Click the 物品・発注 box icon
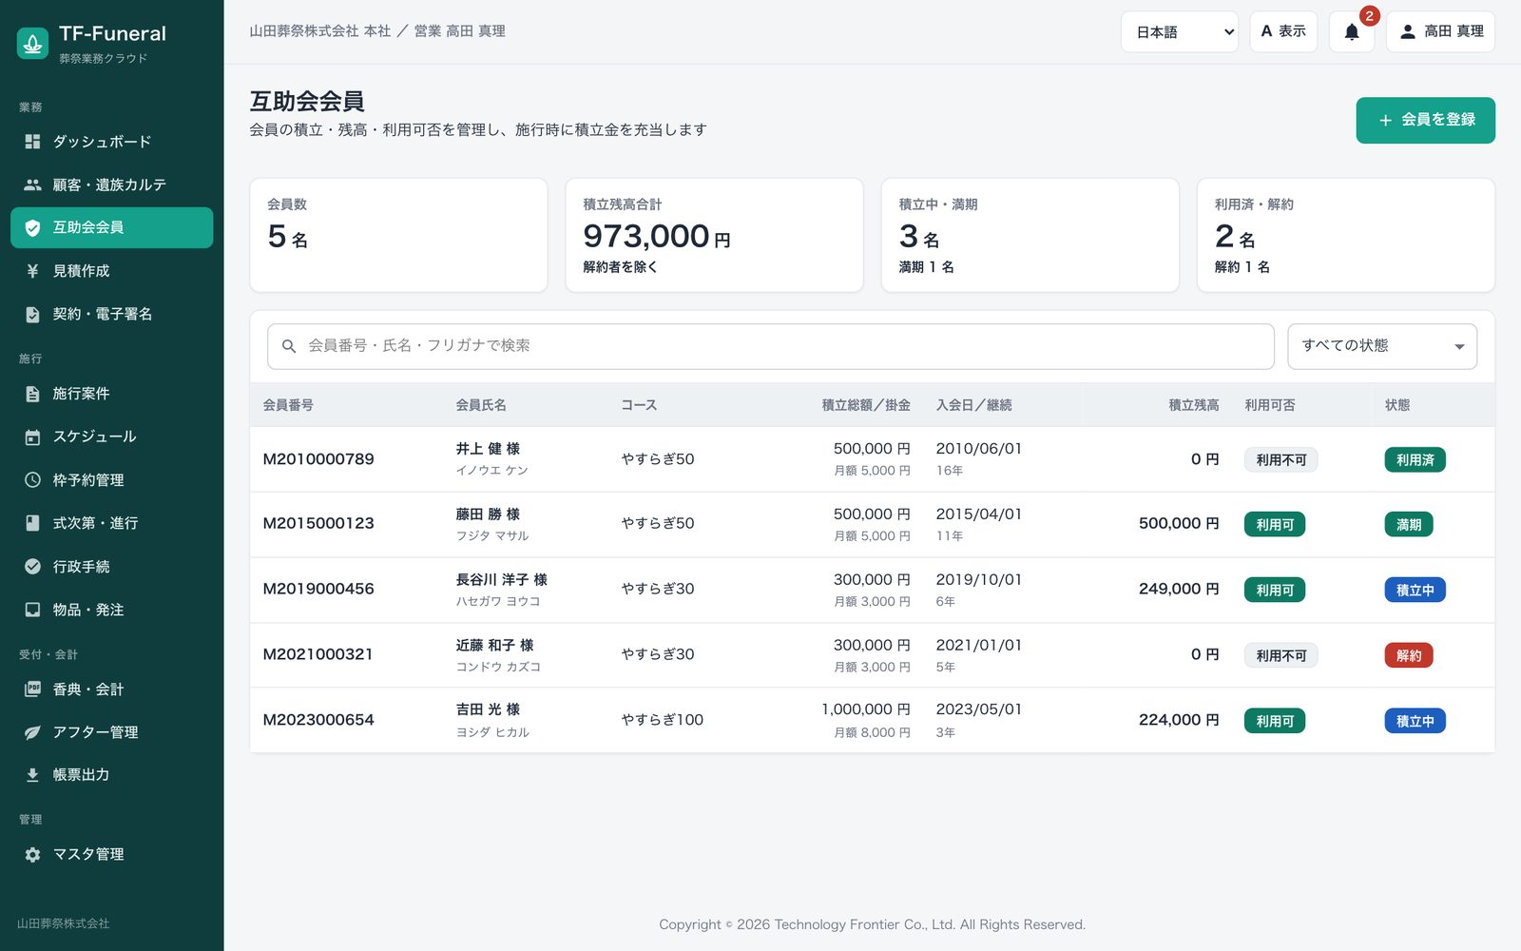The height and width of the screenshot is (951, 1521). click(32, 610)
